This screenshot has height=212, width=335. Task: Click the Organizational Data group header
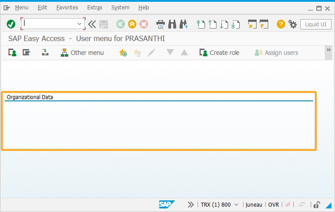[30, 98]
